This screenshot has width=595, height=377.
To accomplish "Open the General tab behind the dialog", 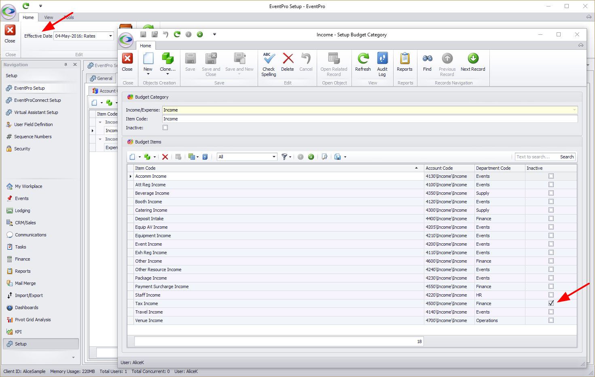I will (102, 78).
